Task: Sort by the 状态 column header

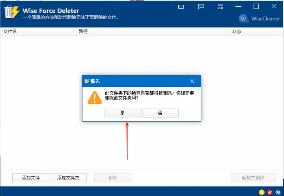Action: click(x=256, y=31)
